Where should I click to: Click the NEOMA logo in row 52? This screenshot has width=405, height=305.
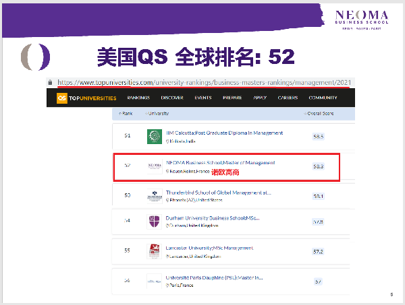(x=155, y=166)
